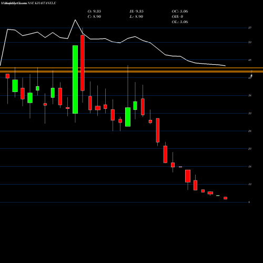Click the last red candlestick on the far right
263x263 pixels.
[x=225, y=198]
